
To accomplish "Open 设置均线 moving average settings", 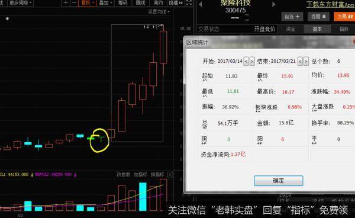I will pyautogui.click(x=159, y=12).
